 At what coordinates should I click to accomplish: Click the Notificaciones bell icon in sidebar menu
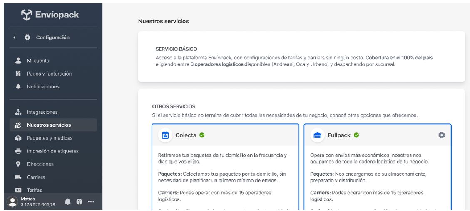click(18, 87)
